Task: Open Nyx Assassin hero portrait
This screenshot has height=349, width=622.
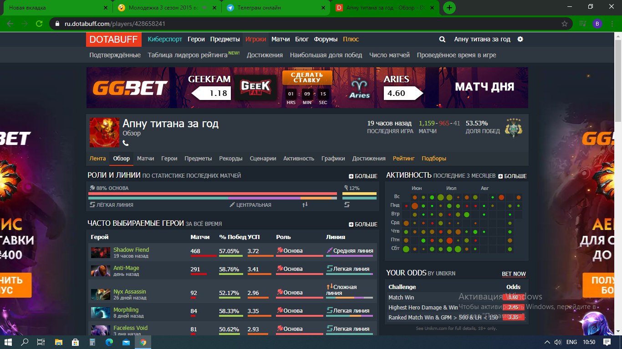Action: [x=100, y=294]
